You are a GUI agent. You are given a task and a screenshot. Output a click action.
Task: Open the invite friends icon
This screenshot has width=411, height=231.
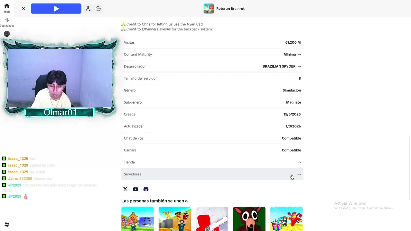click(x=88, y=9)
